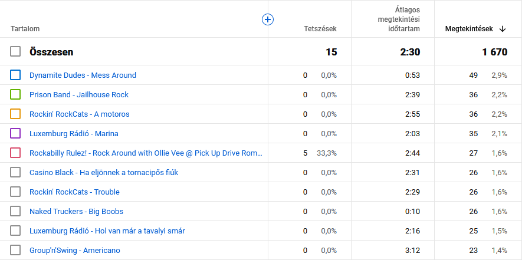Open Luxemburg Rádió - Hol van már link
The width and height of the screenshot is (522, 260).
[107, 231]
